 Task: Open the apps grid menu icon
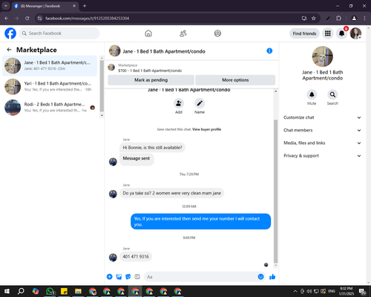328,33
